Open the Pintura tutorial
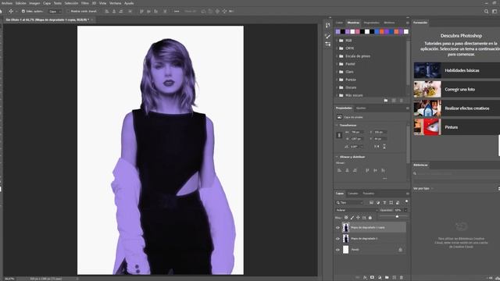The height and width of the screenshot is (281, 500). [456, 127]
